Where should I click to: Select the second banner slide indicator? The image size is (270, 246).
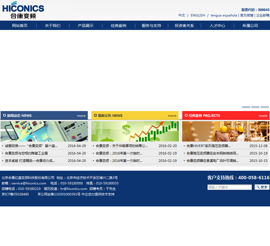pyautogui.click(x=255, y=107)
